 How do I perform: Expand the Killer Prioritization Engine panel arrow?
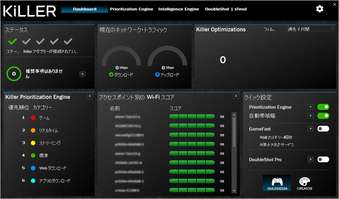point(90,96)
